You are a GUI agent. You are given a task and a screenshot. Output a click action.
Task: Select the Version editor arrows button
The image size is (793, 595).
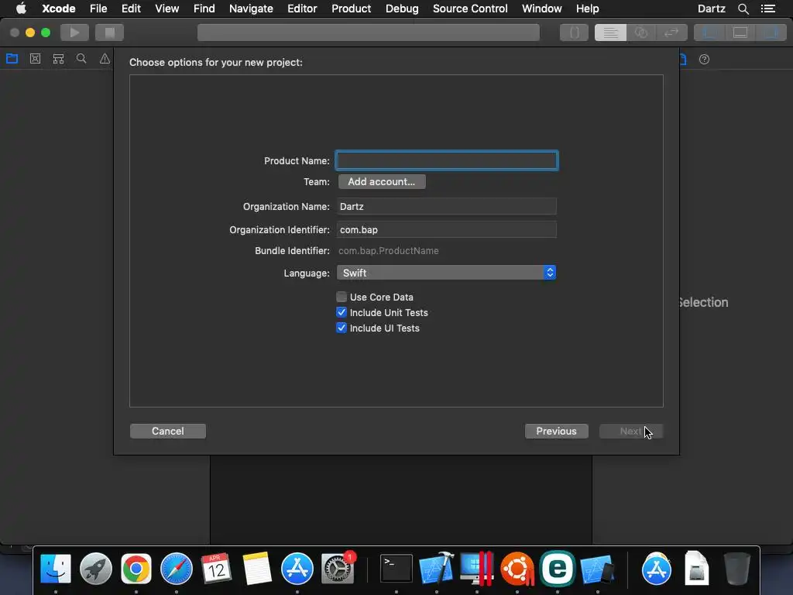[671, 33]
